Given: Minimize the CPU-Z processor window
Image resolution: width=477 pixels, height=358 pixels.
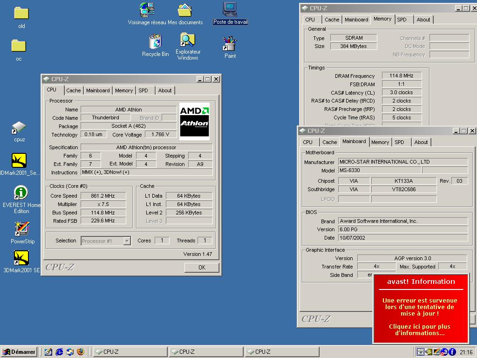Looking at the screenshot, I should coord(200,79).
